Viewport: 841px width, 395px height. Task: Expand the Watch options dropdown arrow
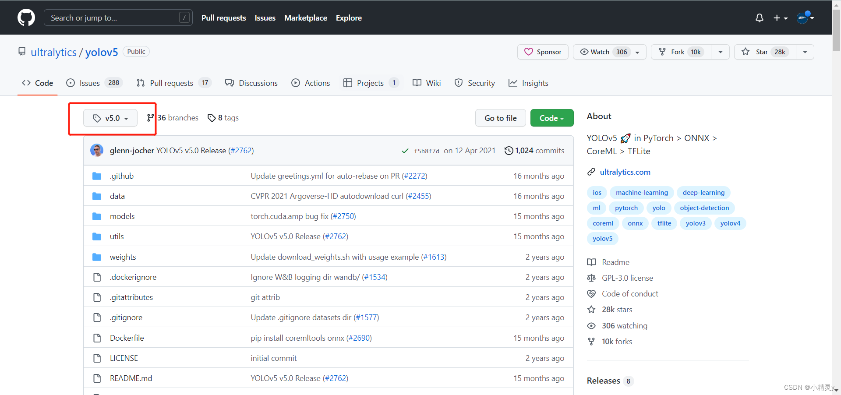[638, 52]
